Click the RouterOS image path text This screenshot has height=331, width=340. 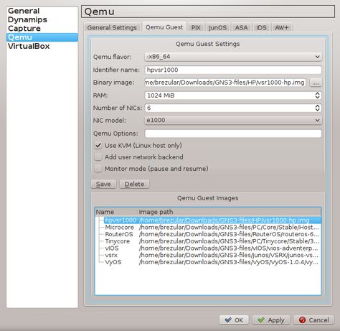point(229,234)
